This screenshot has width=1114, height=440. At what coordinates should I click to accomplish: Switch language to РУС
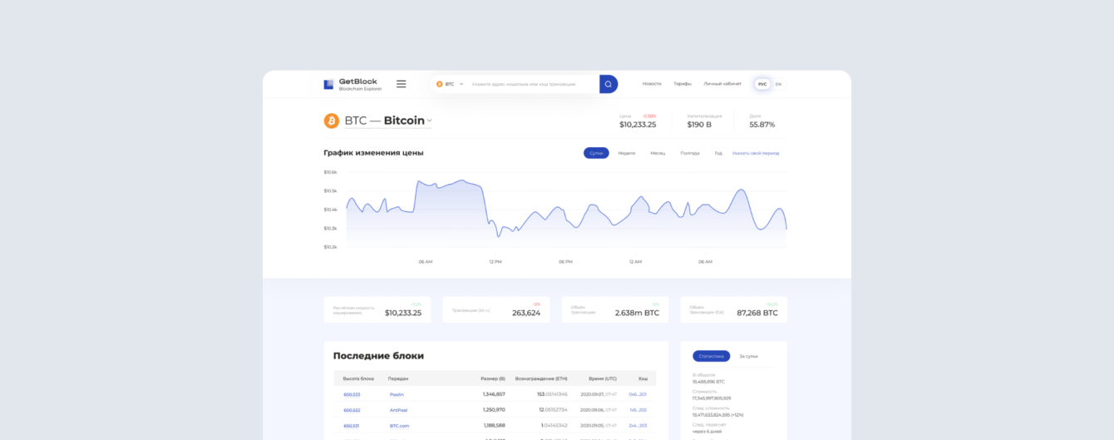coord(762,84)
